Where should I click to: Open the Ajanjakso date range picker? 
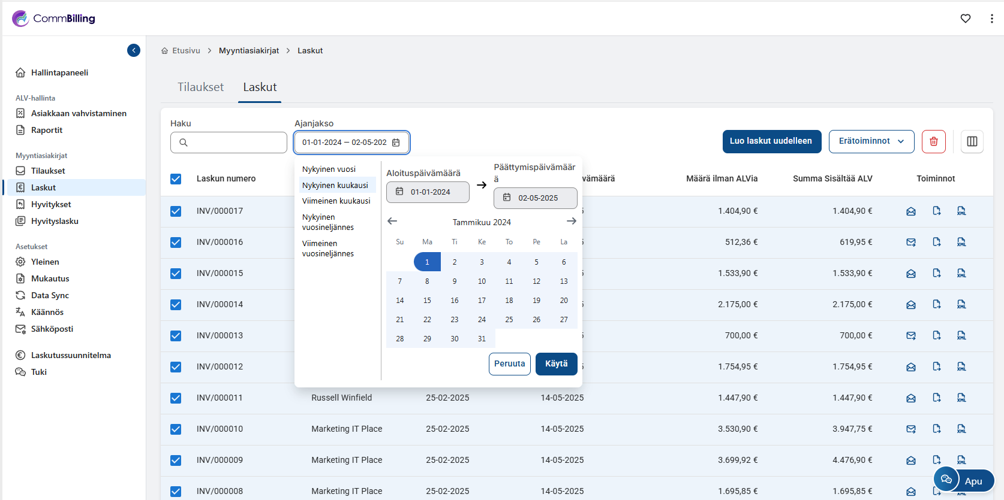click(x=351, y=143)
